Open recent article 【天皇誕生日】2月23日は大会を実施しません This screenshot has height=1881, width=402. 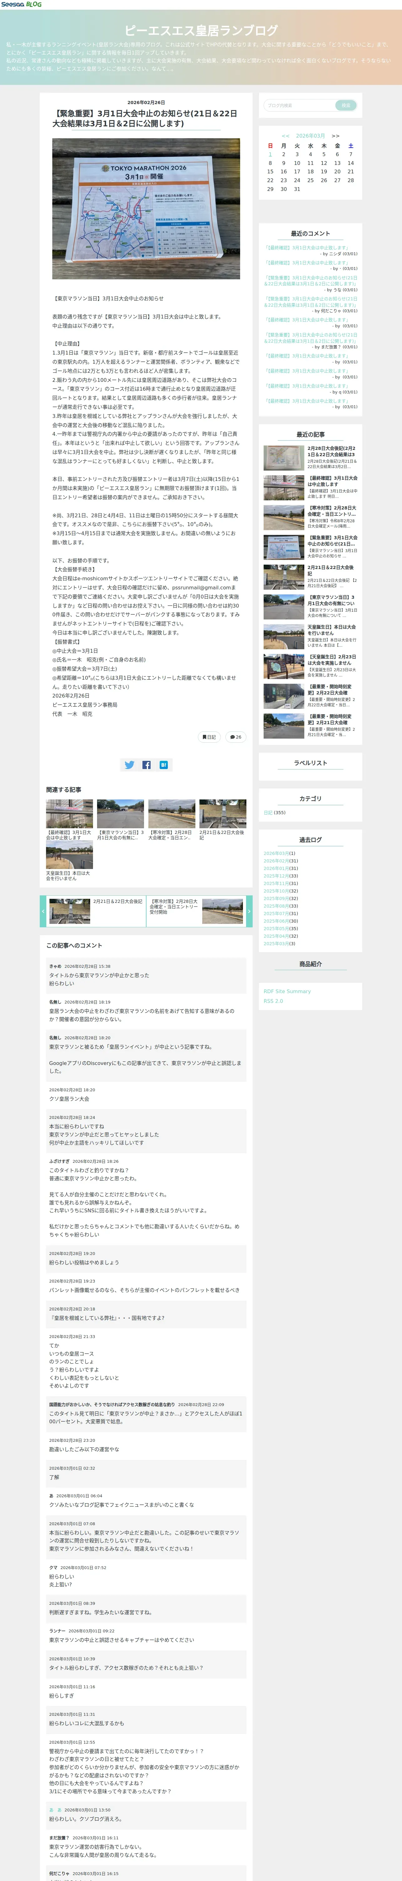[x=332, y=660]
